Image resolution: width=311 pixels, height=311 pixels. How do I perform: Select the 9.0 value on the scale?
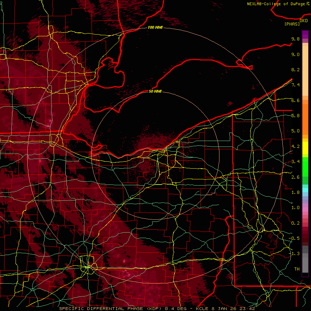click(295, 54)
